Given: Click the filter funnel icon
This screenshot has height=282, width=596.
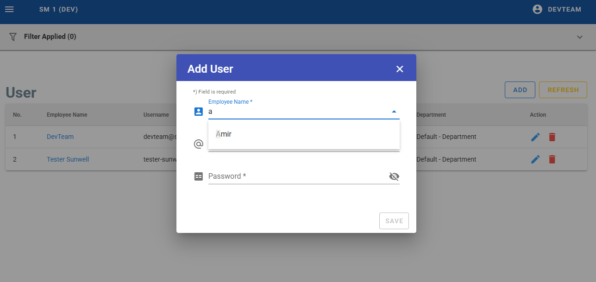Looking at the screenshot, I should point(13,37).
